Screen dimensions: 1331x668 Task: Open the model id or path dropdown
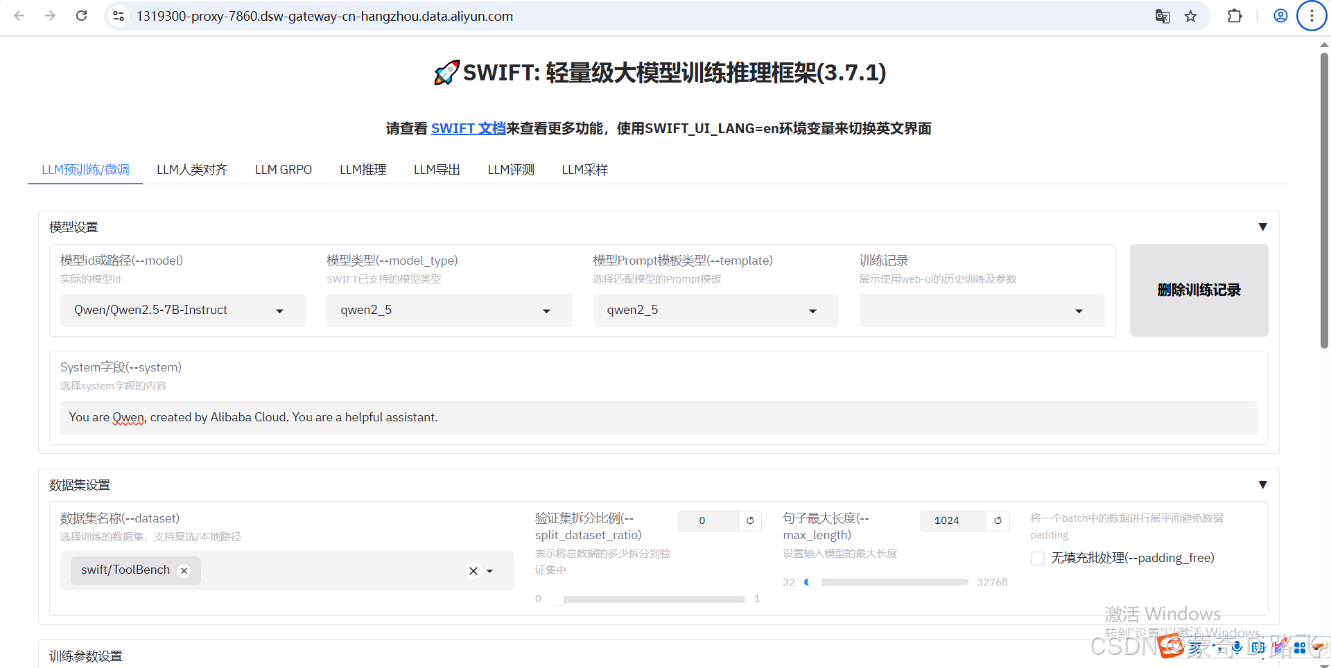(x=183, y=310)
